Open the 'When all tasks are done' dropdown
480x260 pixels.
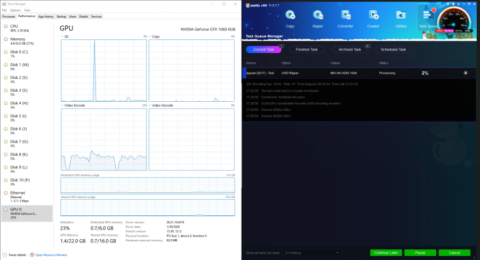[x=311, y=253]
